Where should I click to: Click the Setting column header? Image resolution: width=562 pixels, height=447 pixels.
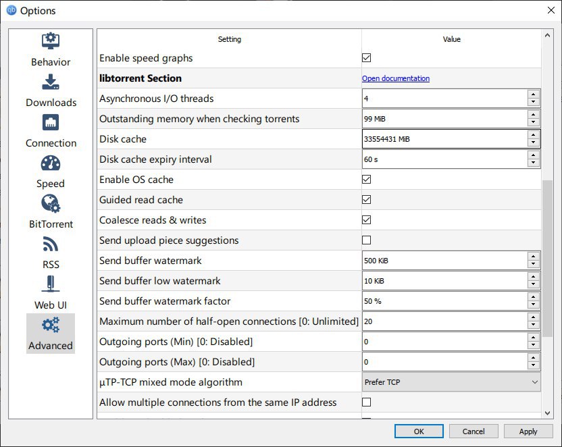(x=230, y=39)
